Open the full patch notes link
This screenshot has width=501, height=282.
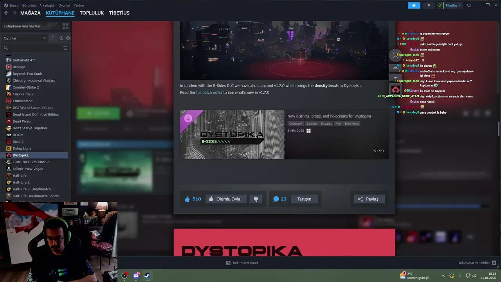coord(209,92)
